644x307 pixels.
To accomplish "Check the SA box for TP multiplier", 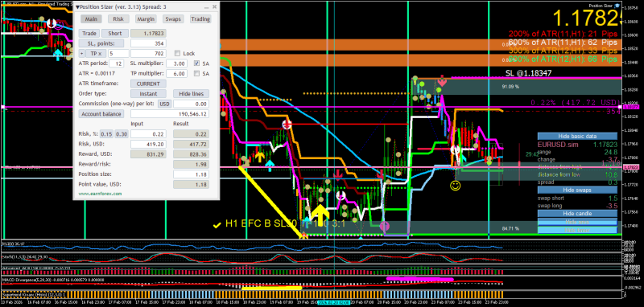I will click(x=196, y=74).
